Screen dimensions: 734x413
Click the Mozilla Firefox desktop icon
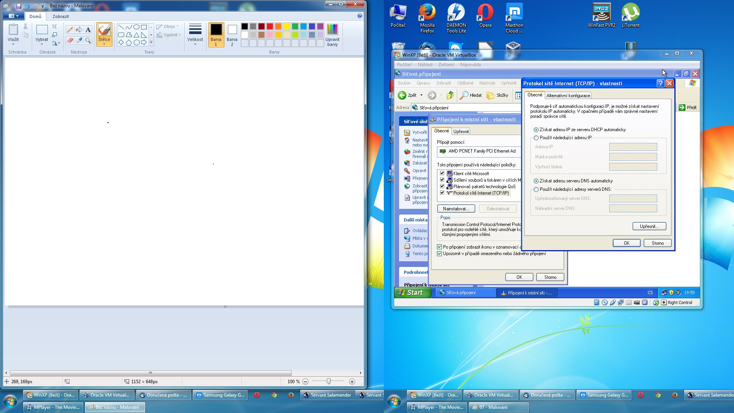tap(427, 18)
